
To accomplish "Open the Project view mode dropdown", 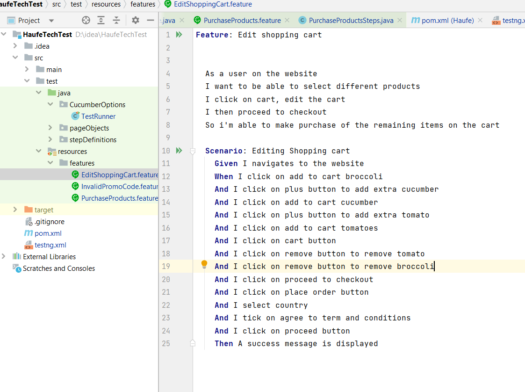I will pos(51,20).
